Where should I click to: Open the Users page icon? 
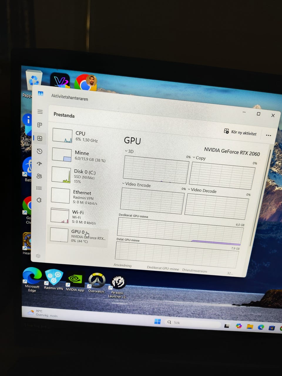[x=39, y=176]
